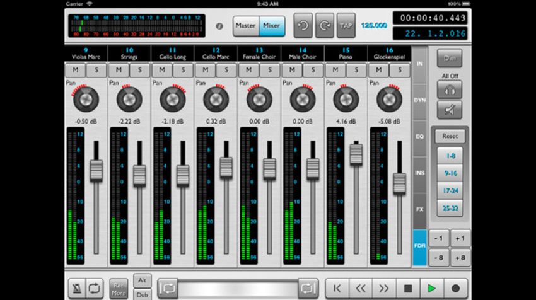
Task: Show channels 9-16 bank
Action: pyautogui.click(x=450, y=173)
